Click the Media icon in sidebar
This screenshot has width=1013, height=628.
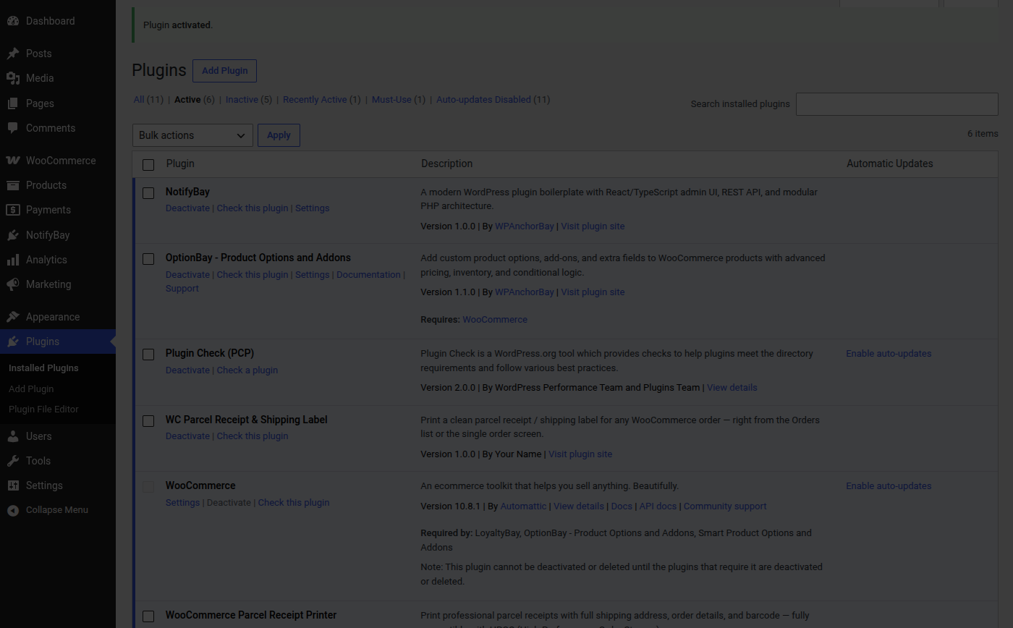click(x=13, y=78)
